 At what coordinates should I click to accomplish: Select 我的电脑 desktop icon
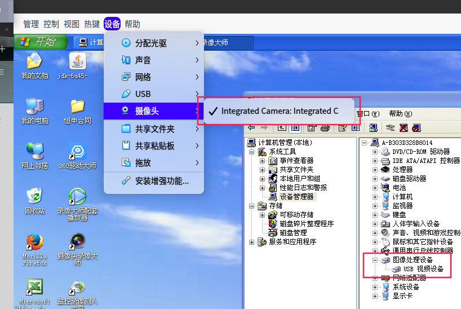[x=35, y=111]
